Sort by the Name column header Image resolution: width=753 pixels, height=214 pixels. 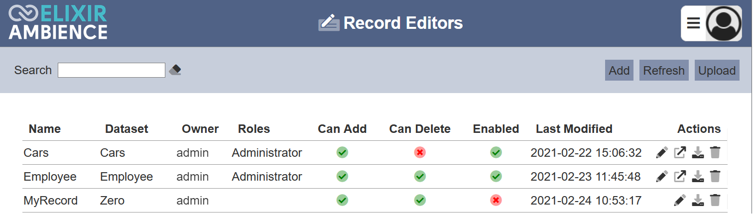(x=45, y=129)
